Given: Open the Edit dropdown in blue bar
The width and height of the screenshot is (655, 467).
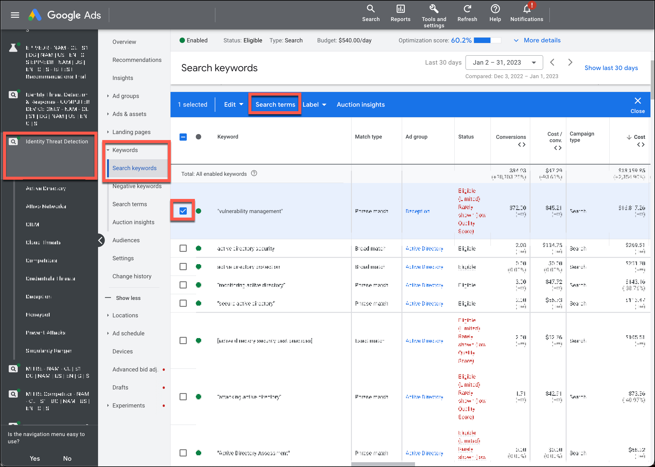Looking at the screenshot, I should tap(233, 105).
